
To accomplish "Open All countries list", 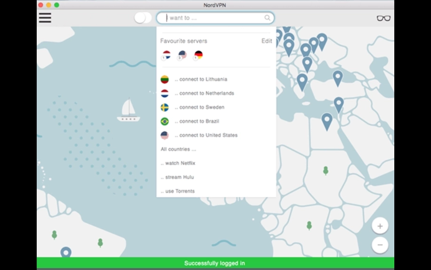I will [178, 149].
